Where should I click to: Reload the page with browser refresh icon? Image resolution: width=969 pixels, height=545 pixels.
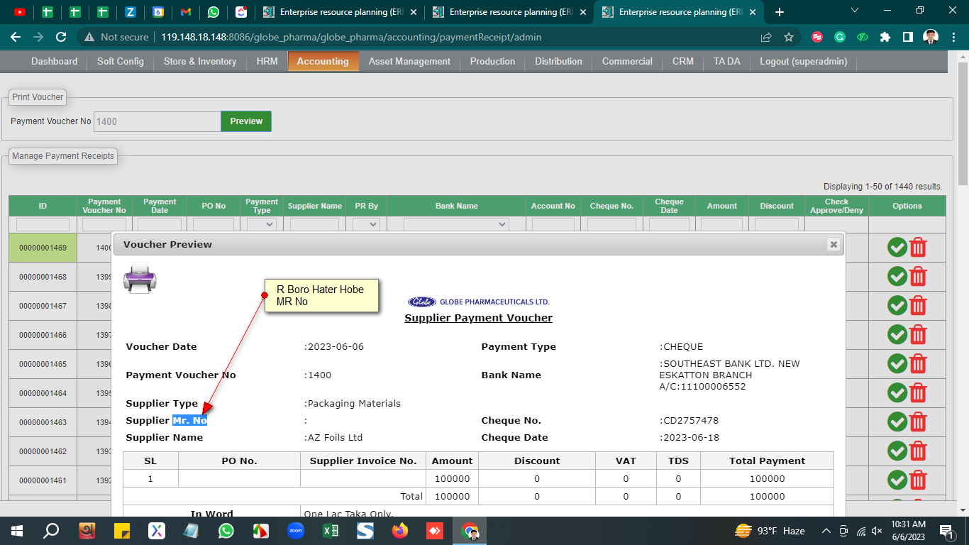pyautogui.click(x=61, y=37)
